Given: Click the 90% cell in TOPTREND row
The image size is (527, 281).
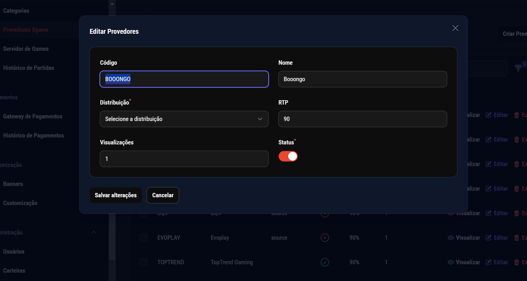Looking at the screenshot, I should coord(354,262).
